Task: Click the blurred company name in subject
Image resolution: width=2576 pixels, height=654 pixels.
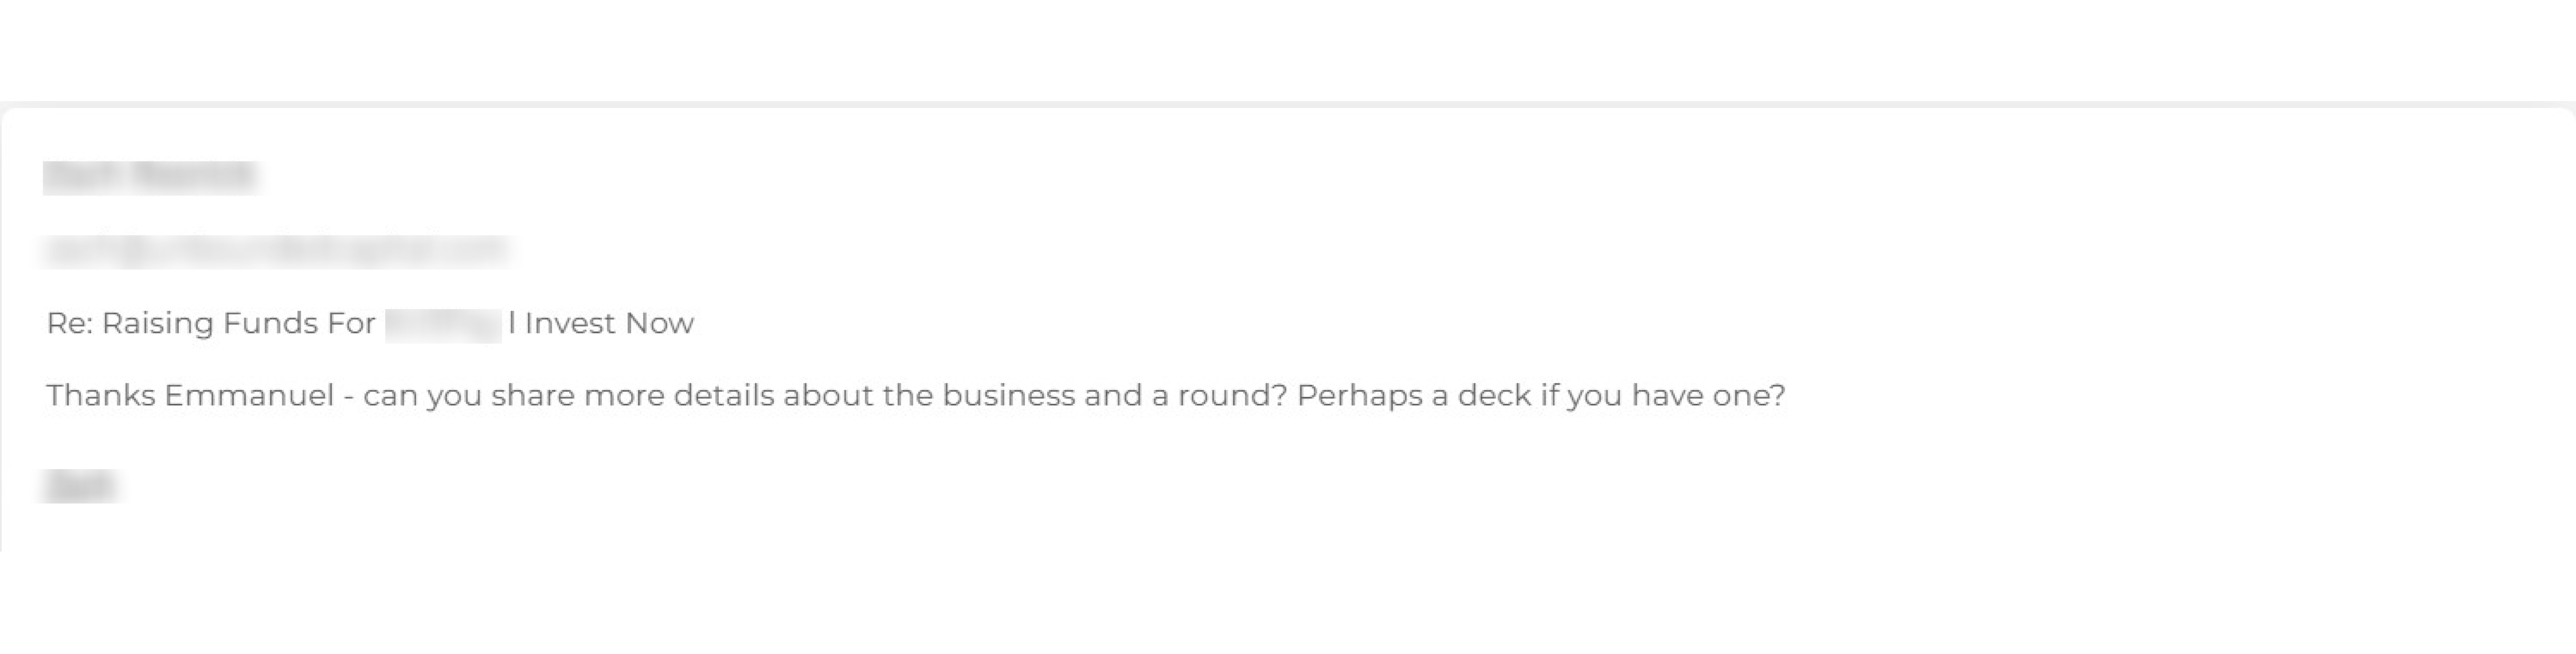Action: tap(443, 325)
